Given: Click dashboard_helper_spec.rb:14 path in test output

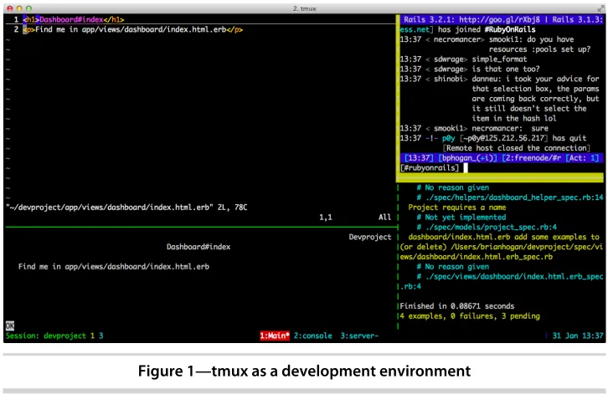Looking at the screenshot, I should 514,197.
